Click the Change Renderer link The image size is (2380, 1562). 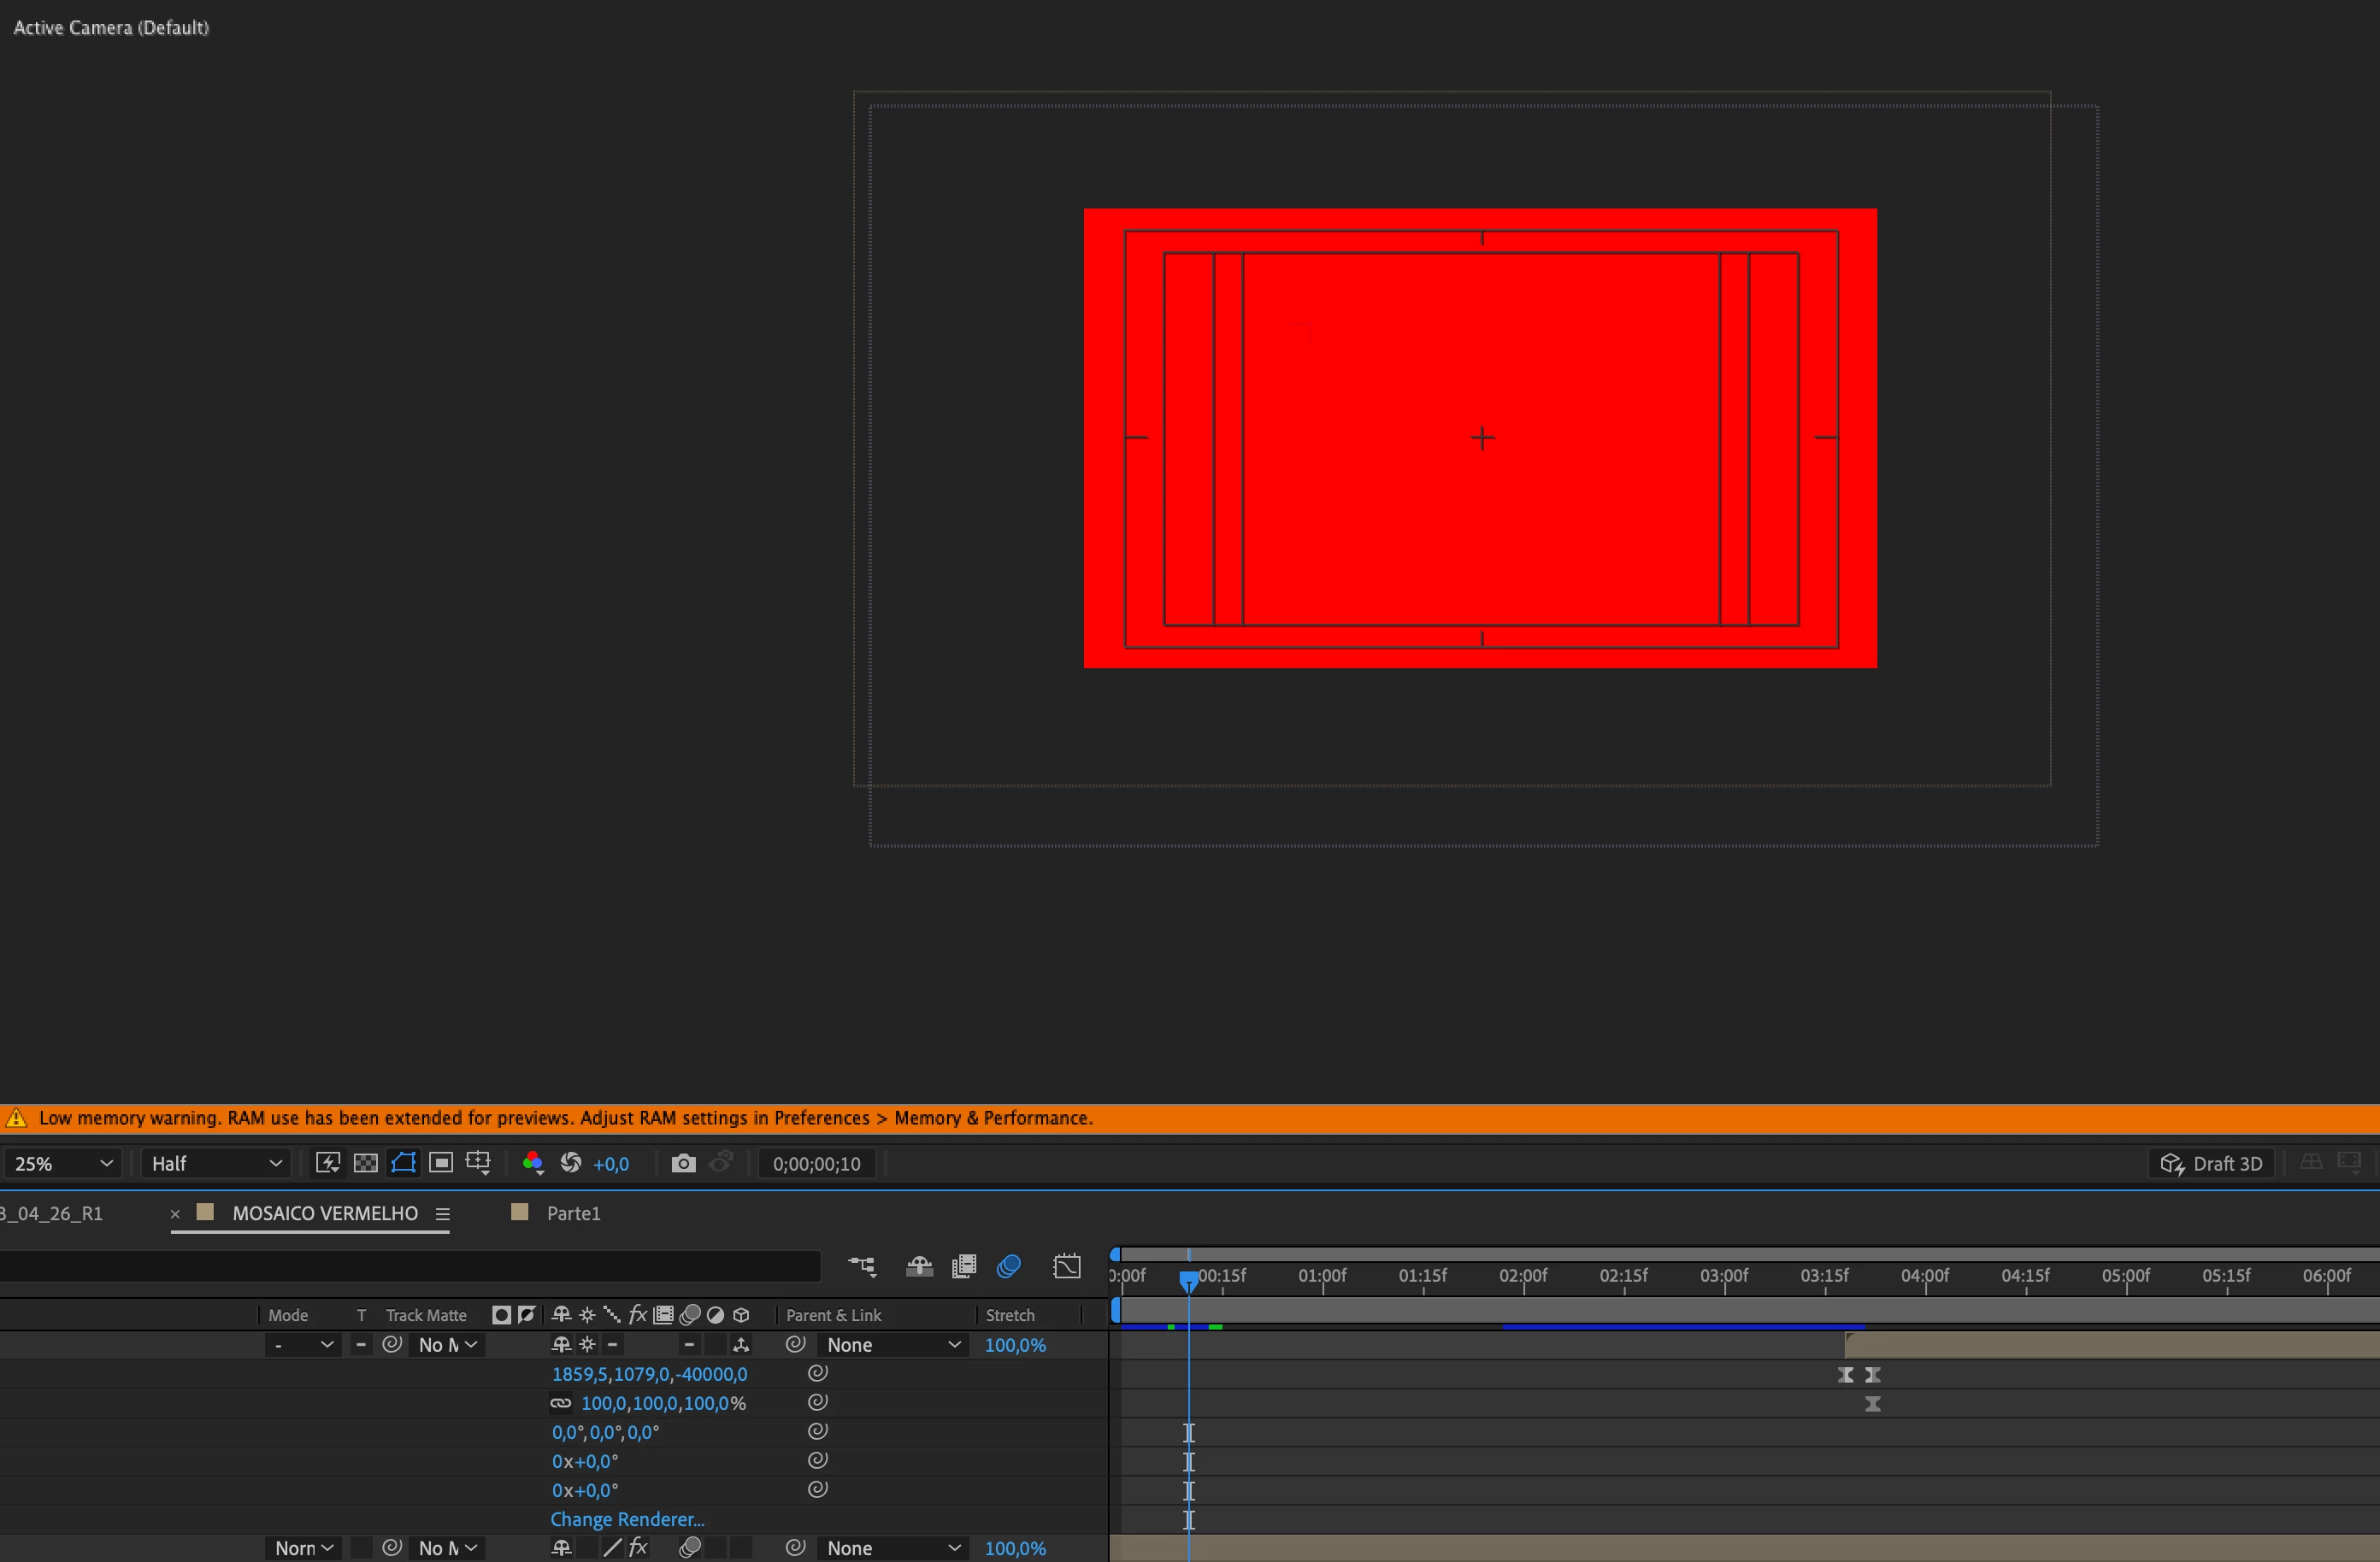pos(627,1519)
